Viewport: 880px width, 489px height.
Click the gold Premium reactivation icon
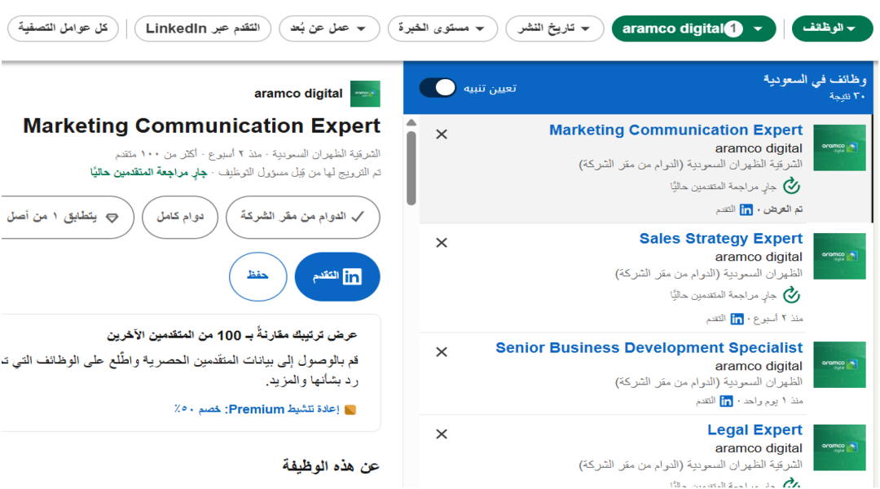350,409
